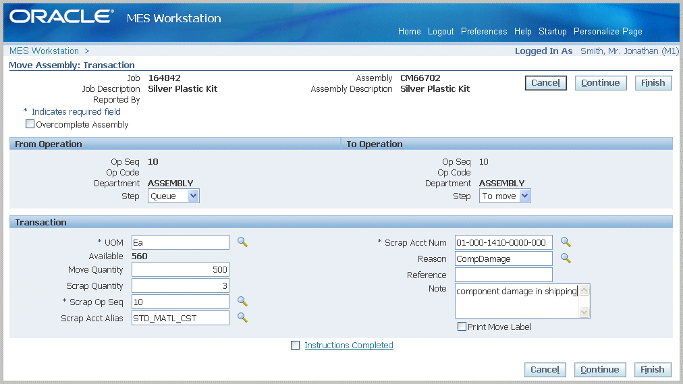Click the top Cancel button
Viewport: 683px width, 384px height.
tap(546, 83)
